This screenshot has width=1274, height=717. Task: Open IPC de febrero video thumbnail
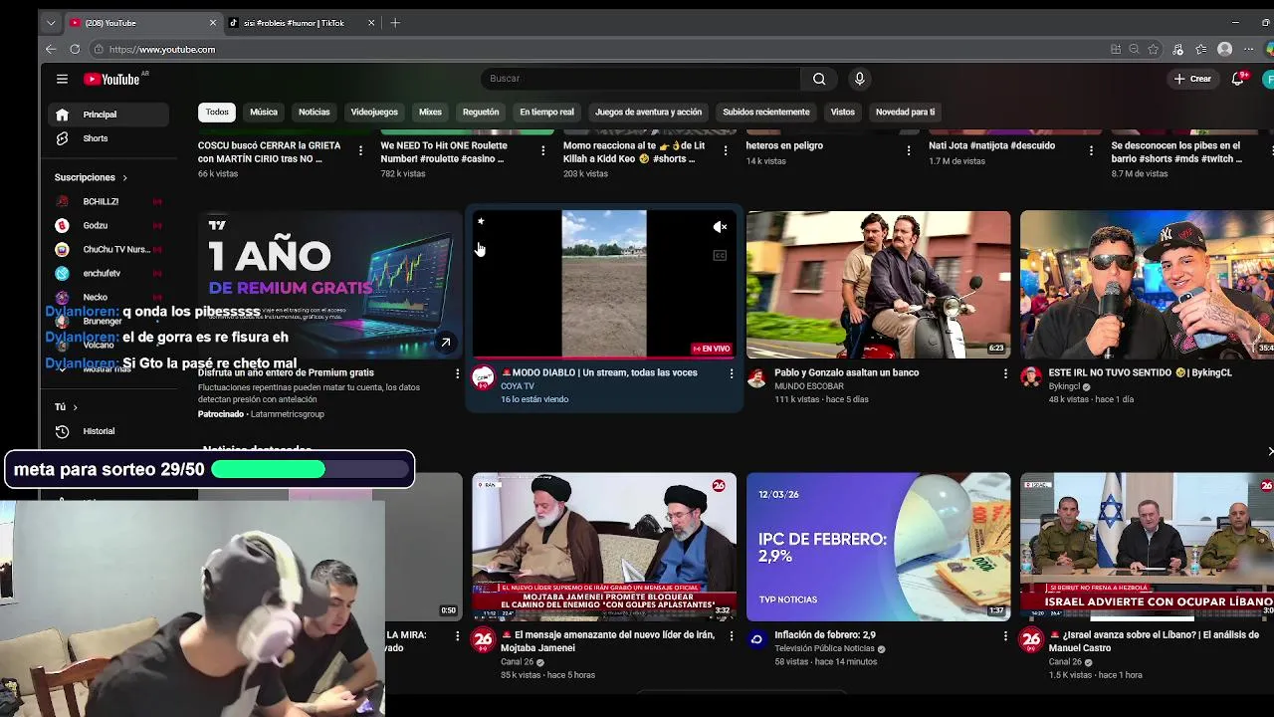pyautogui.click(x=878, y=546)
